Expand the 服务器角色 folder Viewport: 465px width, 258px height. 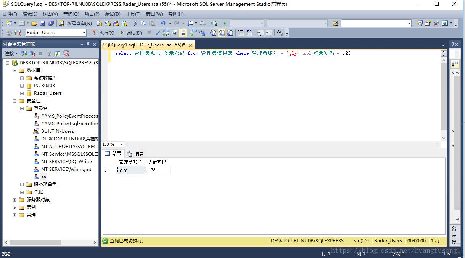(22, 185)
